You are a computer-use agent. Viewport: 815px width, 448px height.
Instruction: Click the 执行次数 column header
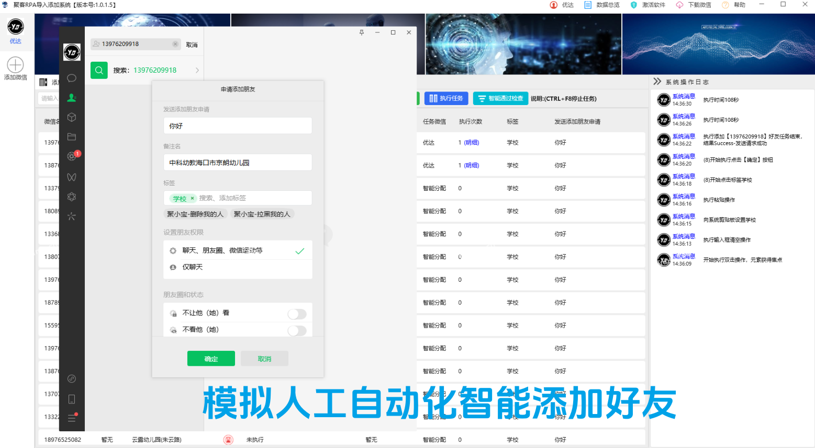click(471, 122)
